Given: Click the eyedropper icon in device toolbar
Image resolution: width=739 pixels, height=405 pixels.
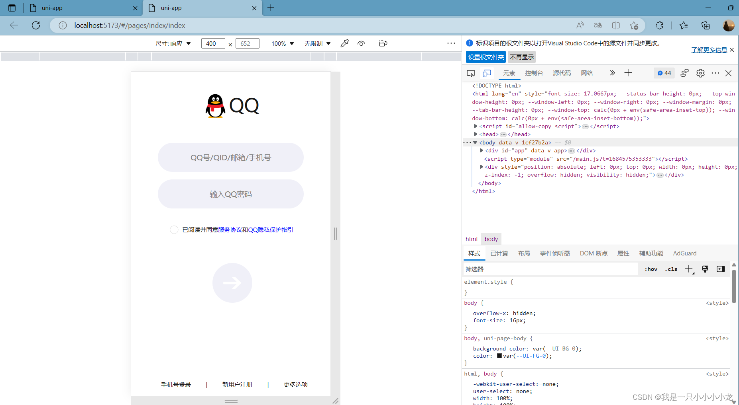Looking at the screenshot, I should coord(344,43).
